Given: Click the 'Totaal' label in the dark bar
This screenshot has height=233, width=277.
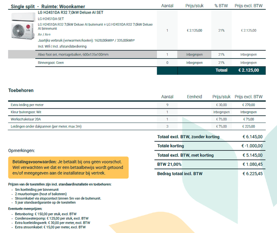Looking at the screenshot, I should click(221, 70).
